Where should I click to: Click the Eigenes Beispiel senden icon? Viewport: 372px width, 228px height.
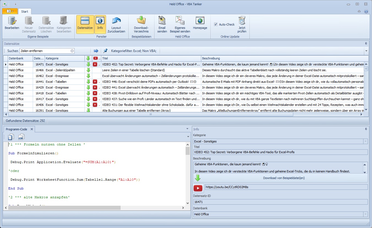(180, 21)
